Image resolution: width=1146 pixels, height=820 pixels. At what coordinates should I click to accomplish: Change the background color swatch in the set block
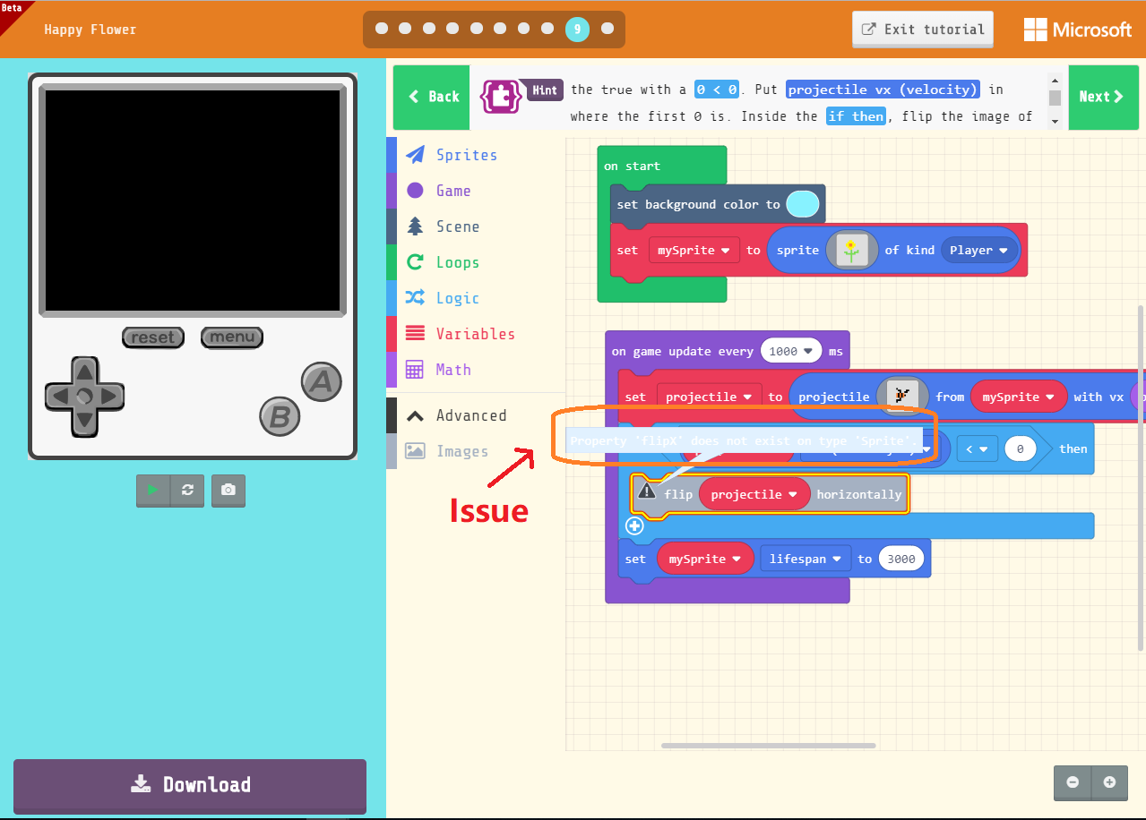click(803, 203)
